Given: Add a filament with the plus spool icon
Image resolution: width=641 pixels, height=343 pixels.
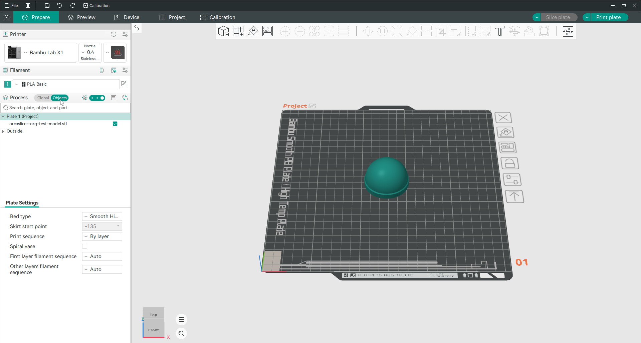Looking at the screenshot, I should 102,70.
